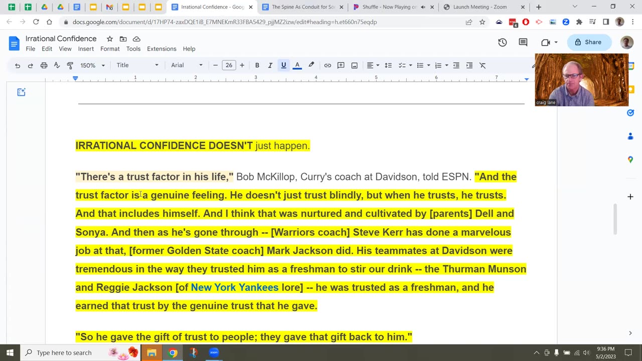Undo the last edit
This screenshot has width=642, height=361.
tap(18, 65)
